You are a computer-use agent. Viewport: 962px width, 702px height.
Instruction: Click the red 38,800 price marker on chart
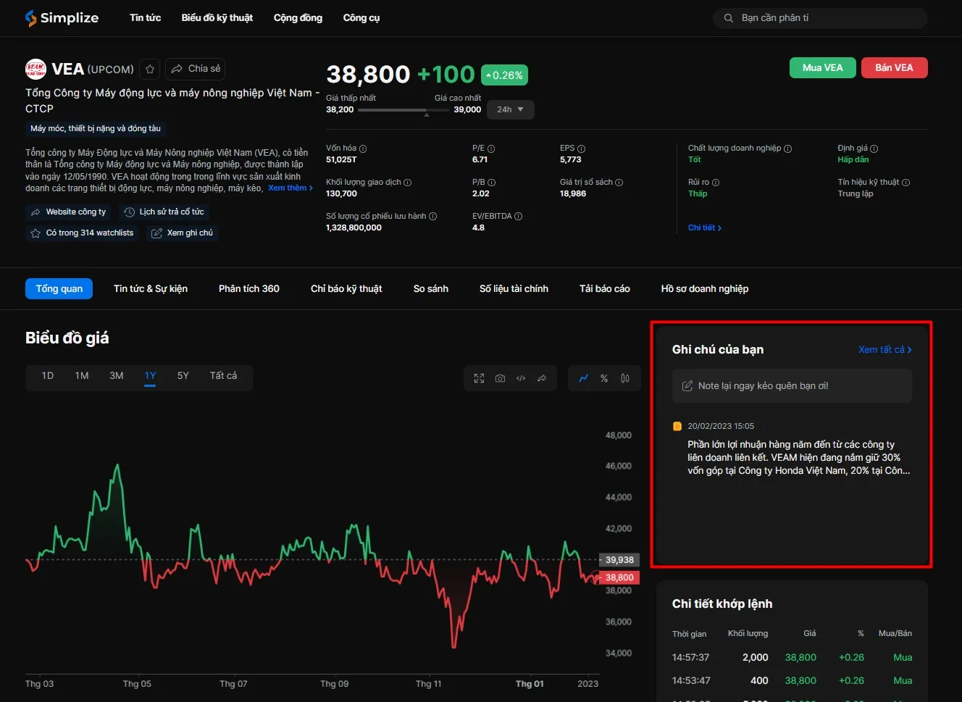click(619, 577)
